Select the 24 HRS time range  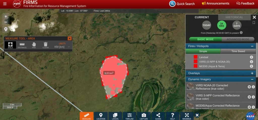click(x=222, y=25)
